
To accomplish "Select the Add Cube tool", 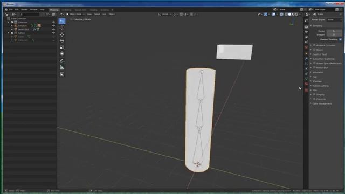I will [x=62, y=74].
